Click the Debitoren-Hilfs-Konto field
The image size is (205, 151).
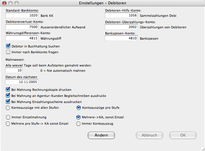point(121,15)
